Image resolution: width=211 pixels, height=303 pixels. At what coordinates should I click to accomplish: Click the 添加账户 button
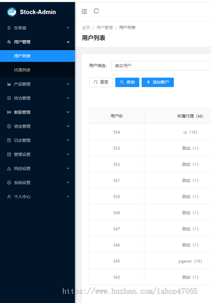(158, 82)
